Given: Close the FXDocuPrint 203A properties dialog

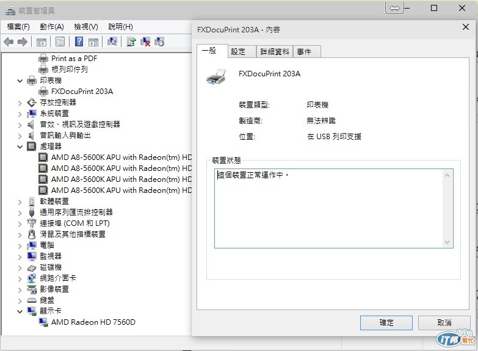Looking at the screenshot, I should [466, 27].
